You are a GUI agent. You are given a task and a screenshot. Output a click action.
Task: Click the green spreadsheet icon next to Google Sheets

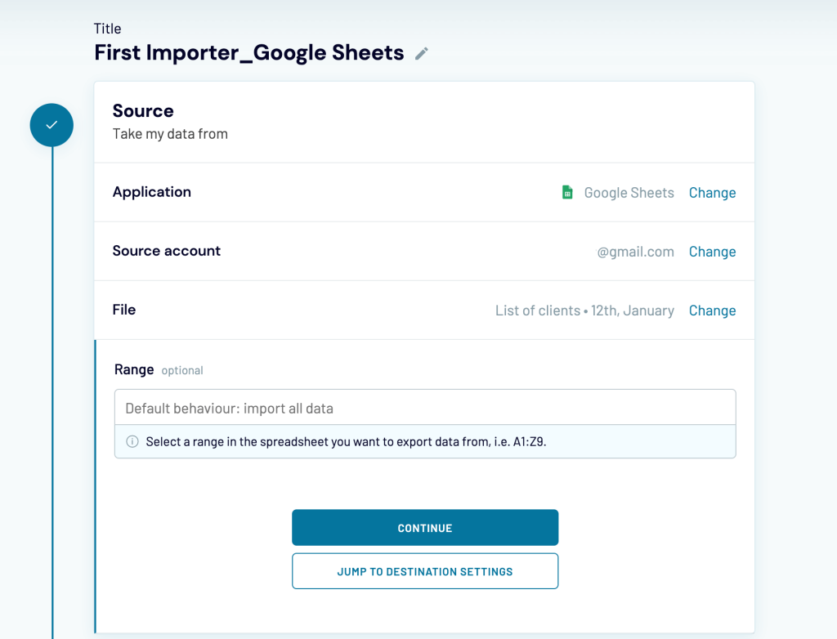[567, 192]
